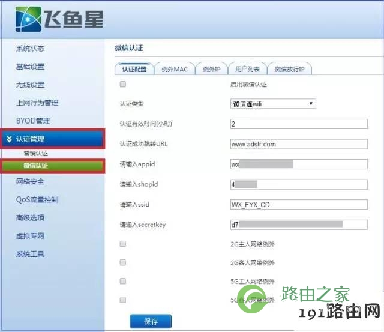
Task: Click the 保存 button
Action: pyautogui.click(x=151, y=321)
